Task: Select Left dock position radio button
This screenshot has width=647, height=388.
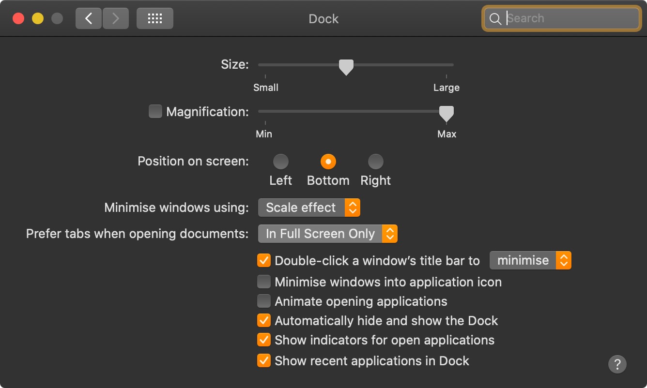Action: click(x=280, y=161)
